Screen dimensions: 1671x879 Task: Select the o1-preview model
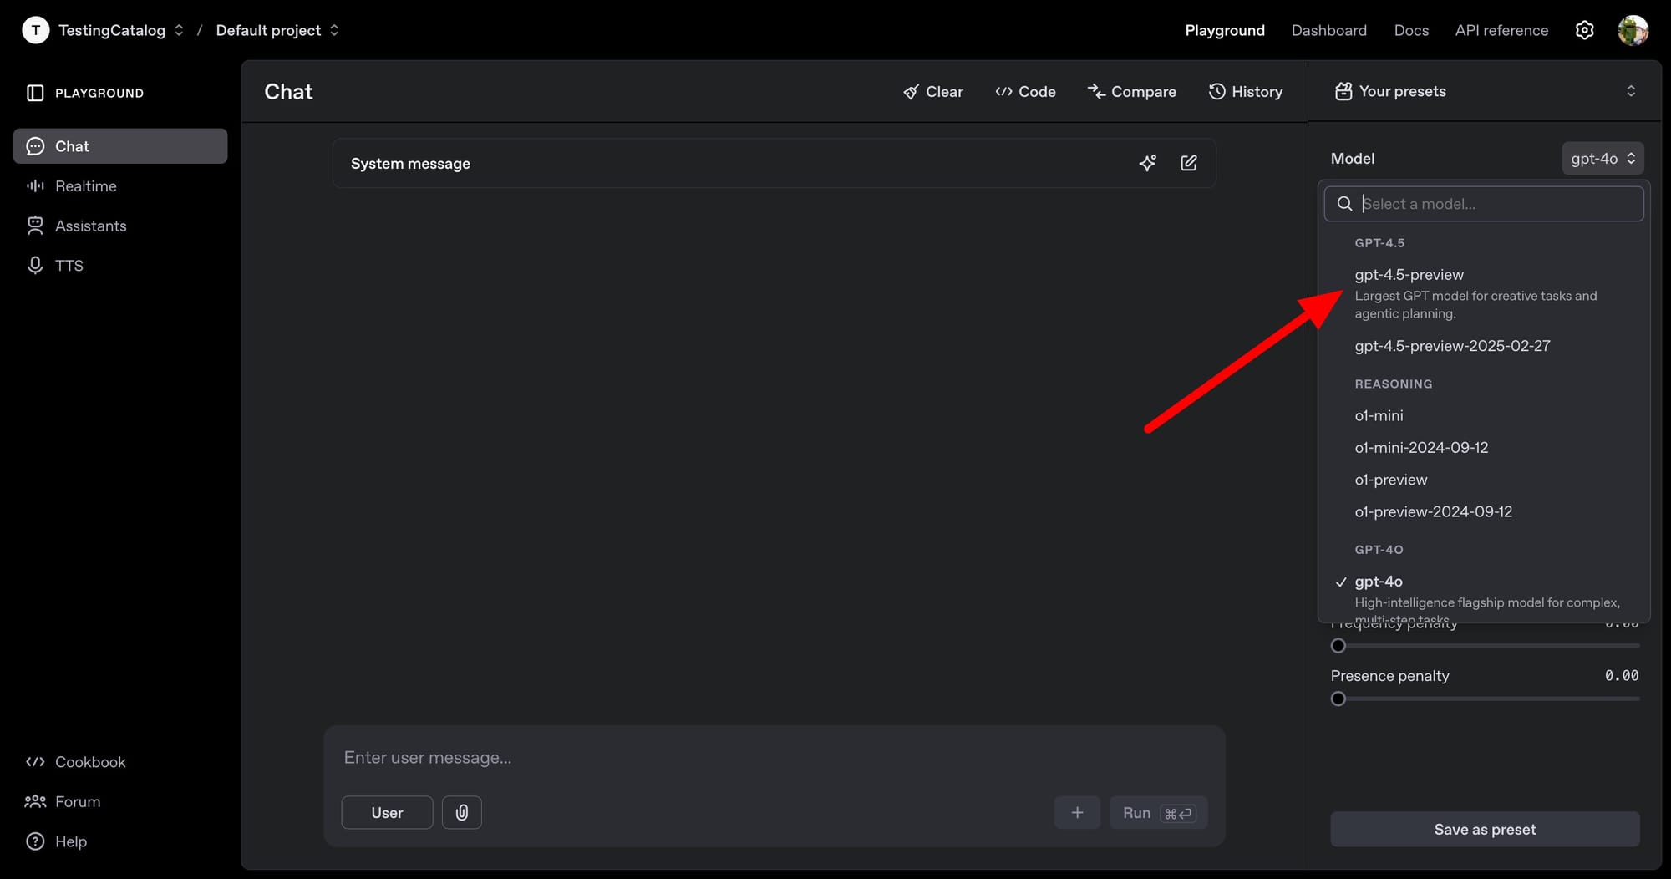coord(1484,480)
